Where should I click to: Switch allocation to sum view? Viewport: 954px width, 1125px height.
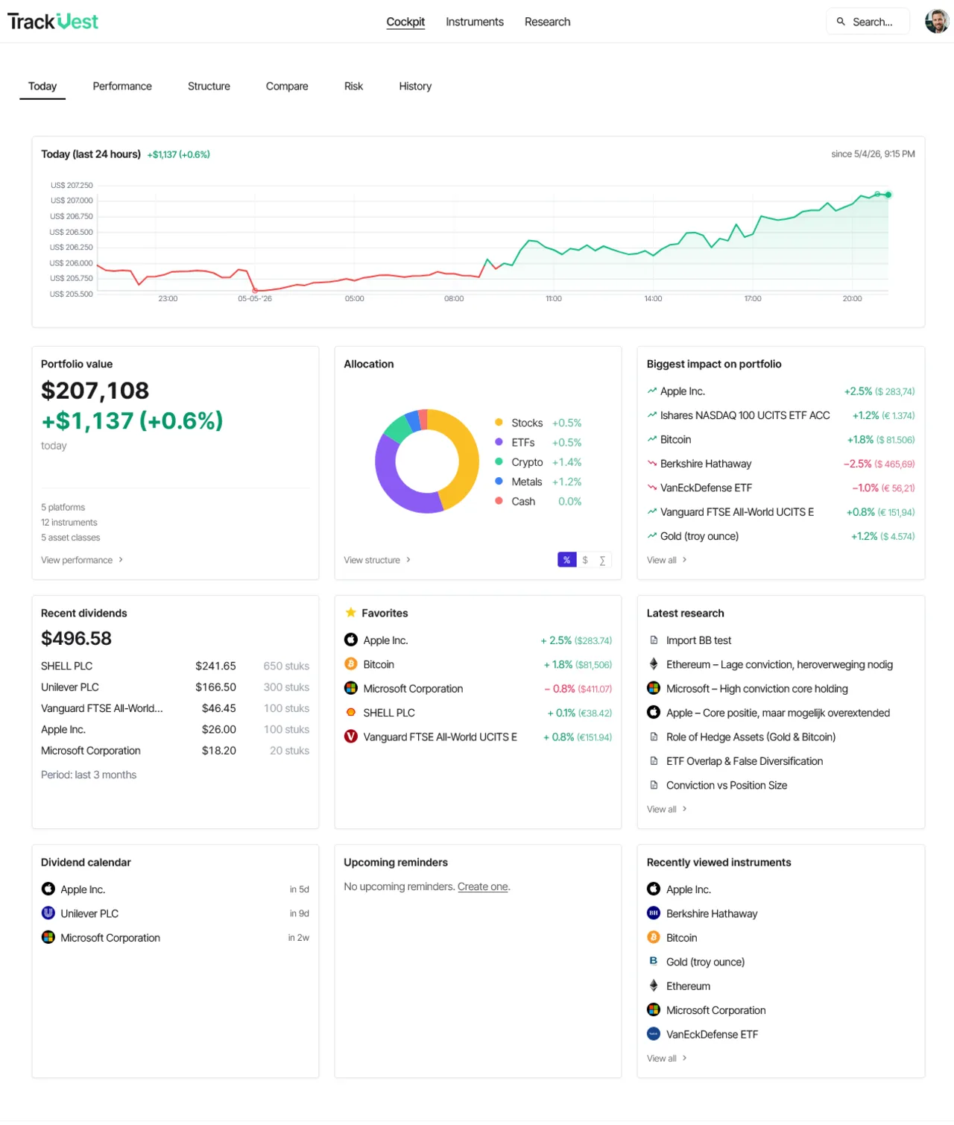coord(602,560)
